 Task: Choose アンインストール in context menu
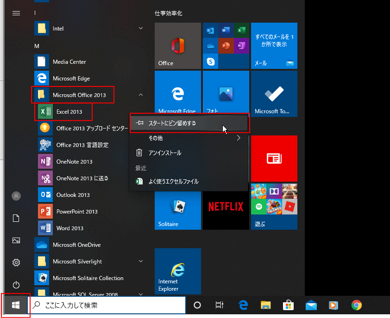(x=189, y=153)
